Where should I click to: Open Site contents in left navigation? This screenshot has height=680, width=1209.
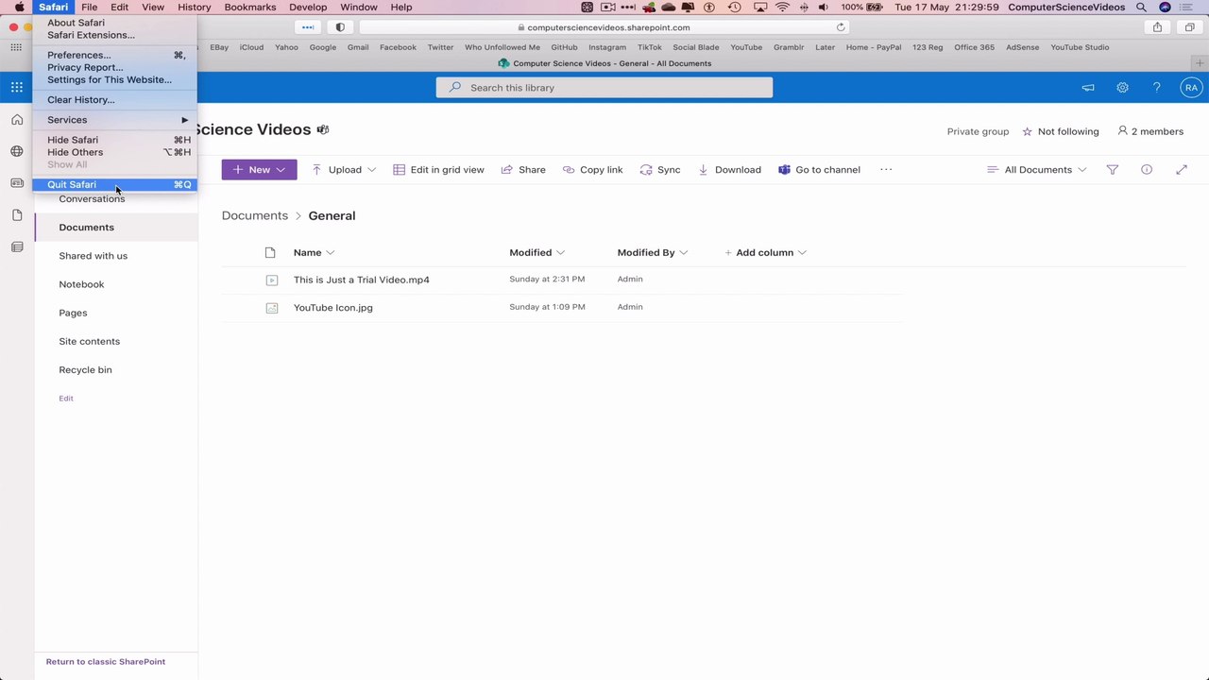coord(90,341)
